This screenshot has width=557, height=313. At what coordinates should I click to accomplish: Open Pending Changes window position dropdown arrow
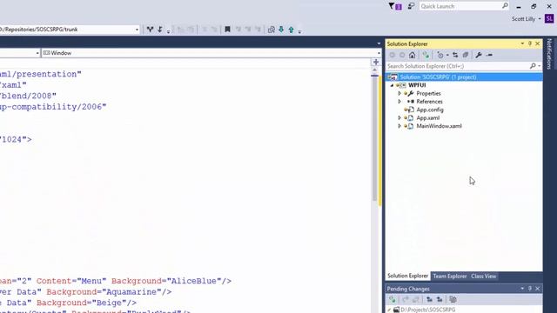click(x=522, y=289)
